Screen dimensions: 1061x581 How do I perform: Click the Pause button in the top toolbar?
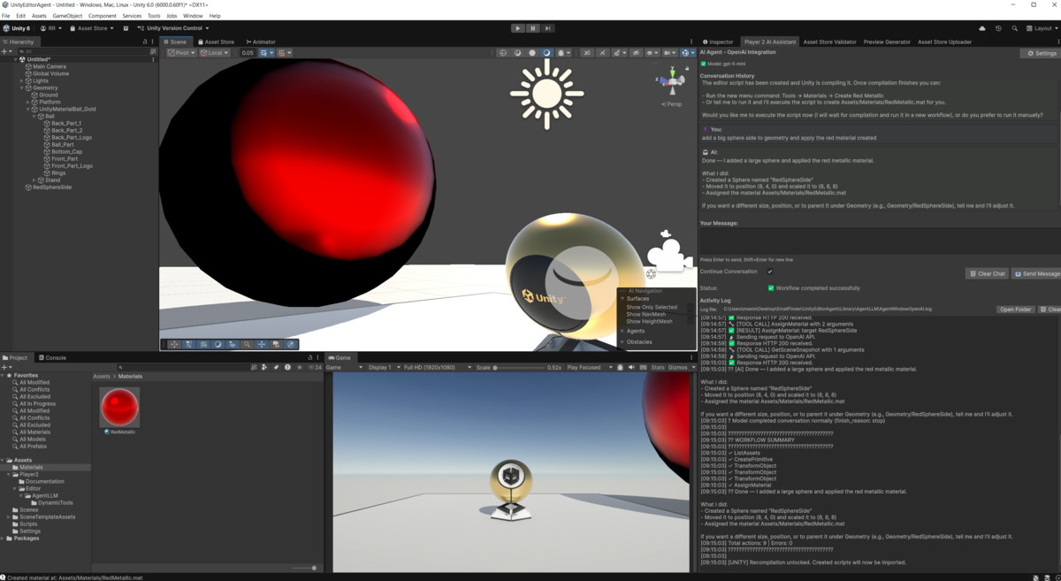(x=533, y=28)
